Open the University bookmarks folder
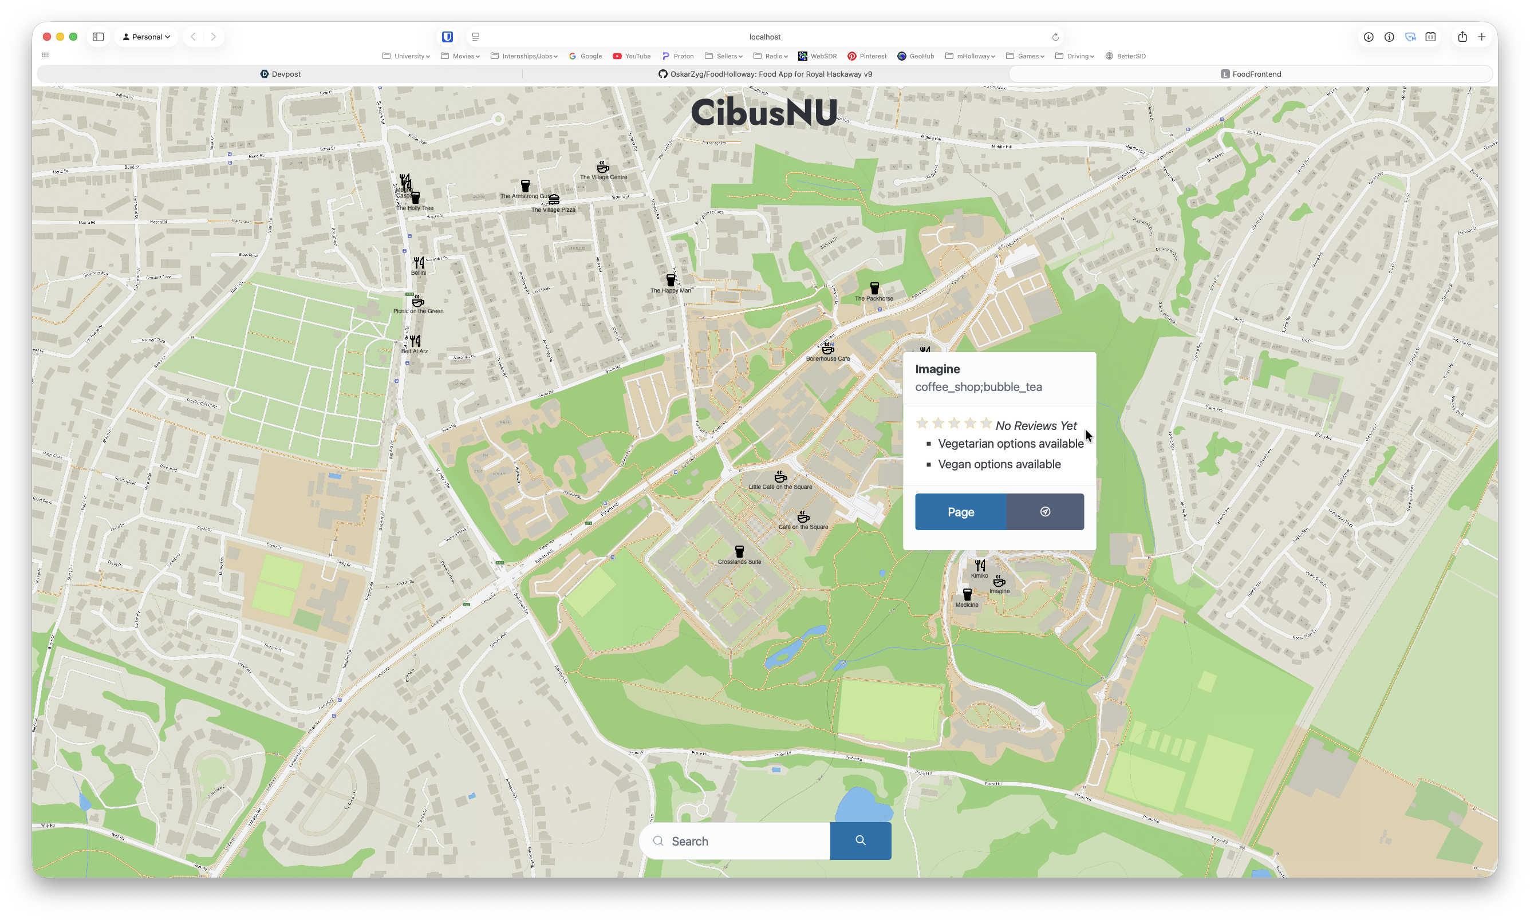The height and width of the screenshot is (920, 1530). click(406, 56)
